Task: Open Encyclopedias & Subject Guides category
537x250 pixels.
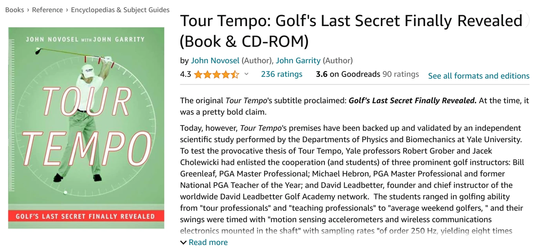Action: (x=119, y=10)
